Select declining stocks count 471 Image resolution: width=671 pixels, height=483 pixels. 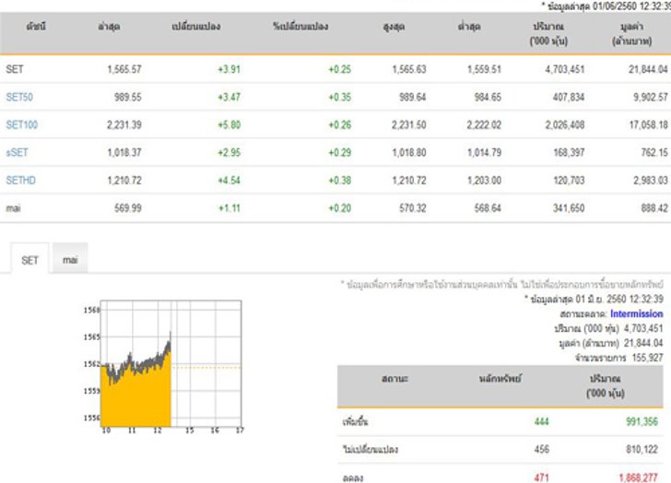pos(541,477)
